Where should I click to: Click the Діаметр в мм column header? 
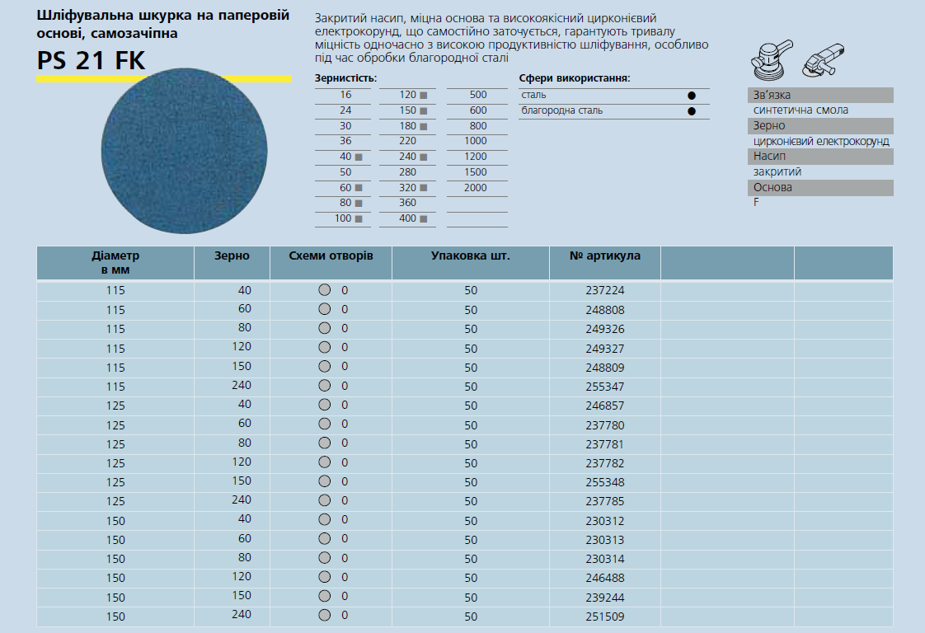point(115,263)
